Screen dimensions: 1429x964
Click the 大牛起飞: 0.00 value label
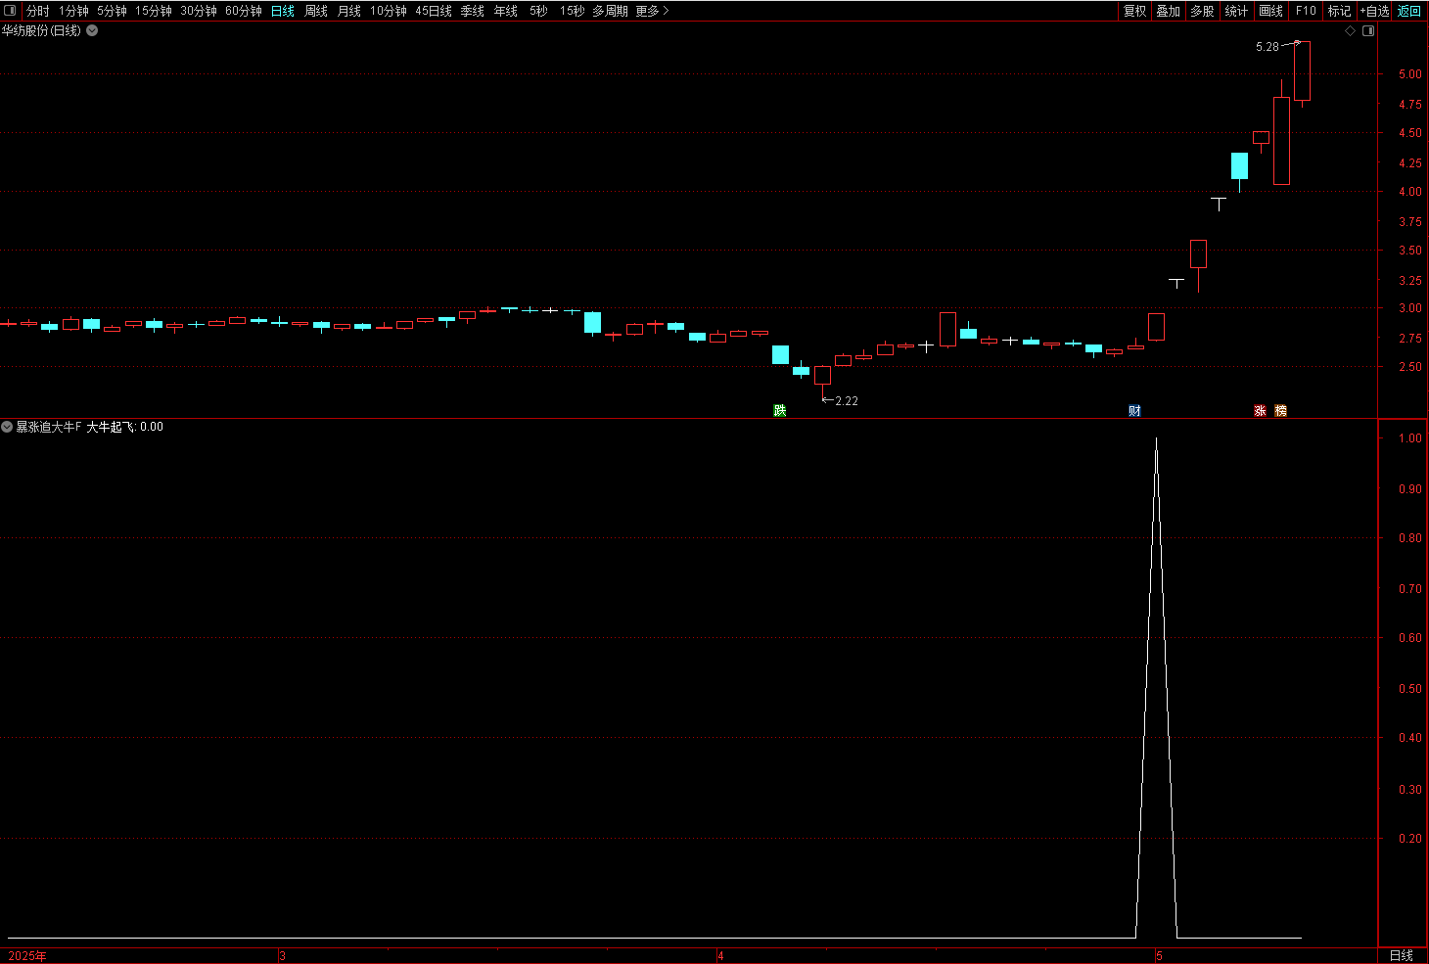point(125,427)
